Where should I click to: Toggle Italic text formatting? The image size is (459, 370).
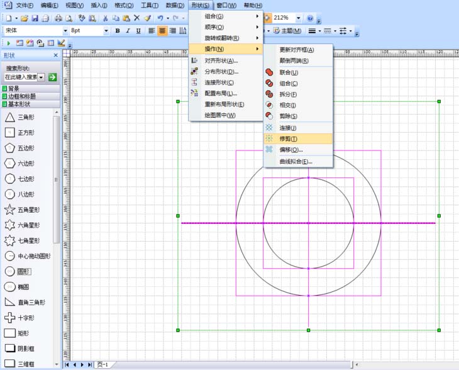(x=128, y=30)
